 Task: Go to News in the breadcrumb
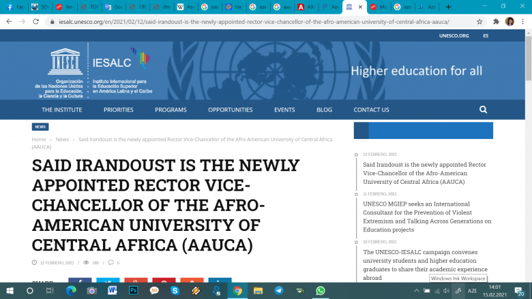point(62,139)
